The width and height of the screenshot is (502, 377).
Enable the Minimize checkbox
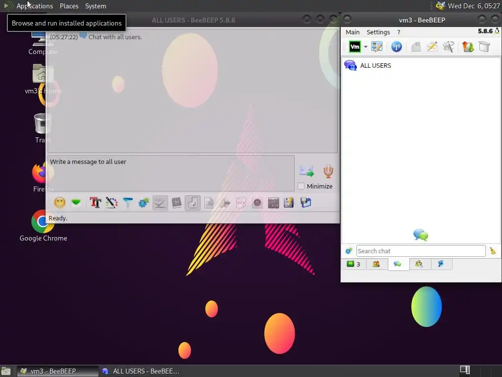pos(301,186)
